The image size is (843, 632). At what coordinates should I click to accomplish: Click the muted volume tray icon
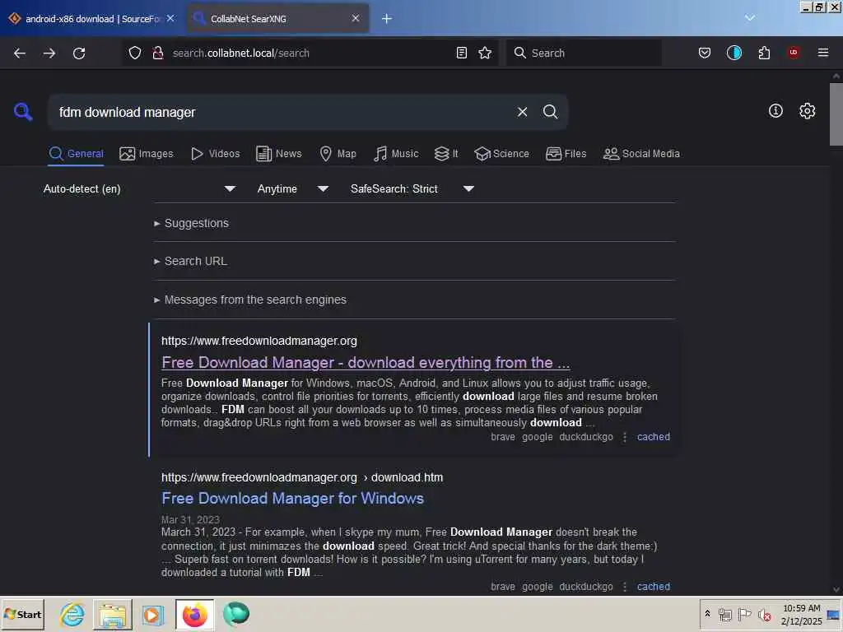tap(764, 614)
